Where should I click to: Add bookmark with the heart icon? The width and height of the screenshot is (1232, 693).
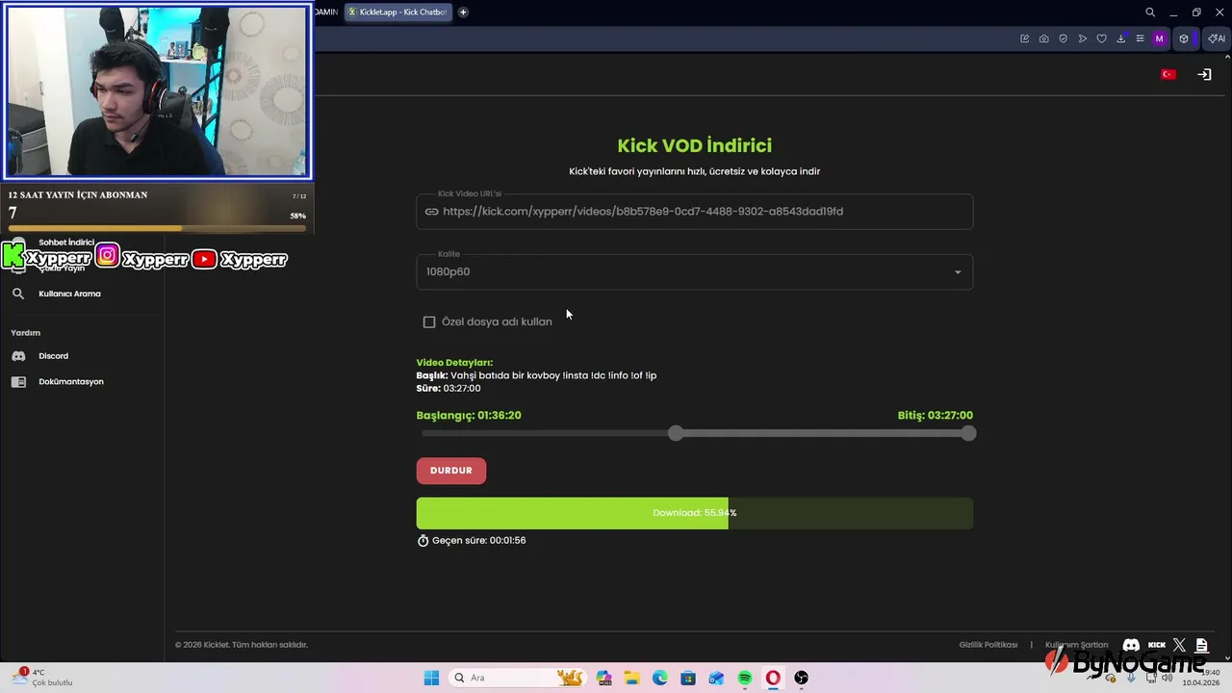coord(1102,38)
